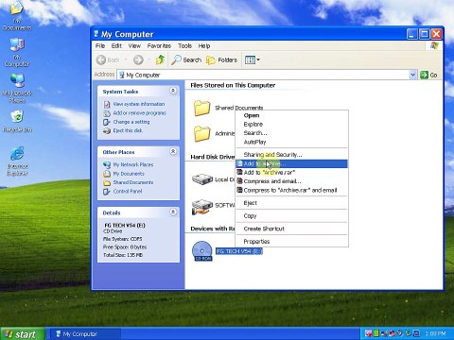Choose Compress and email... entry
This screenshot has width=454, height=340.
click(291, 181)
